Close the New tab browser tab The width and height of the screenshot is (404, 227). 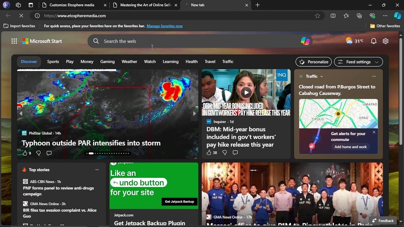[x=247, y=5]
